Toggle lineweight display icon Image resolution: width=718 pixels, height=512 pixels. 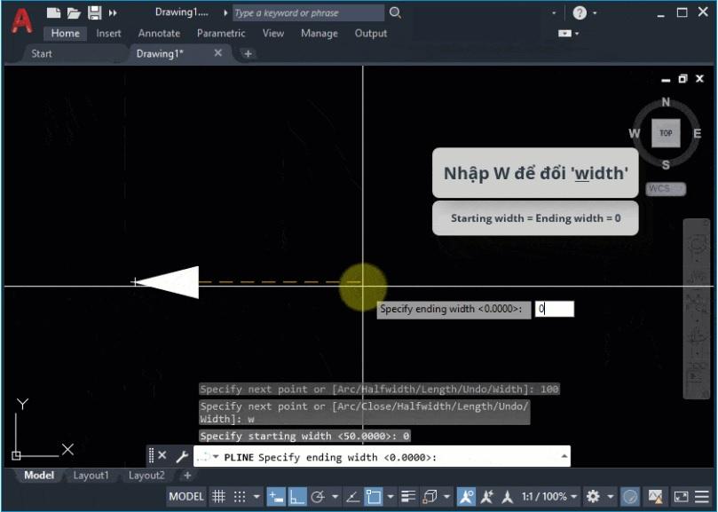coord(408,496)
